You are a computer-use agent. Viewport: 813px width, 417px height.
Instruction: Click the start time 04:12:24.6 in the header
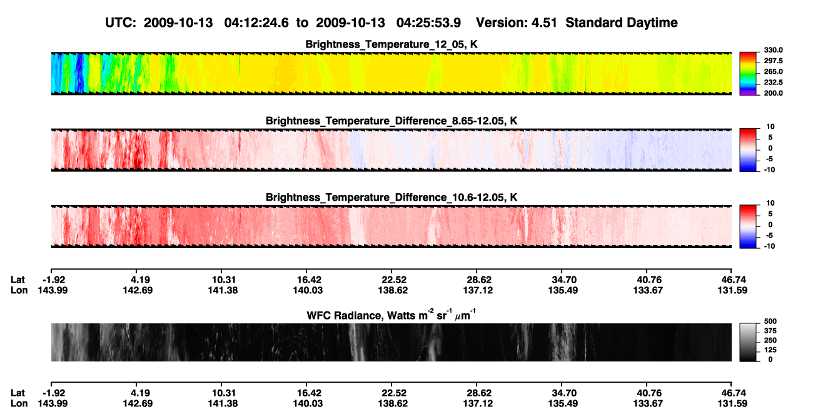[x=258, y=23]
